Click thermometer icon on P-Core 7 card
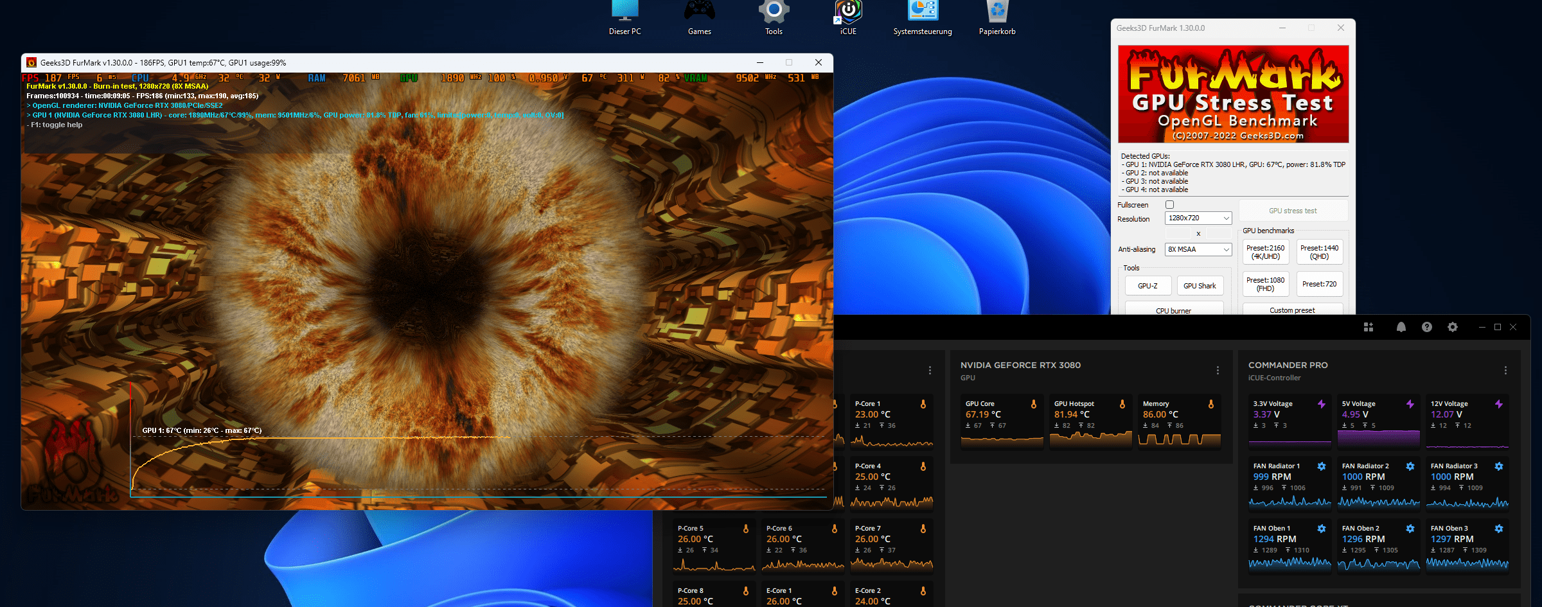This screenshot has height=607, width=1542. (923, 529)
